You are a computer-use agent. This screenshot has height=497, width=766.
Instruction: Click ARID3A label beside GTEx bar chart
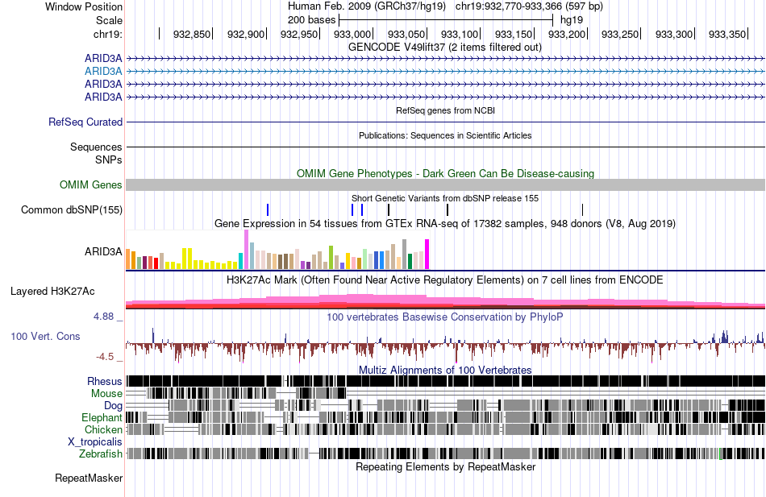[103, 252]
